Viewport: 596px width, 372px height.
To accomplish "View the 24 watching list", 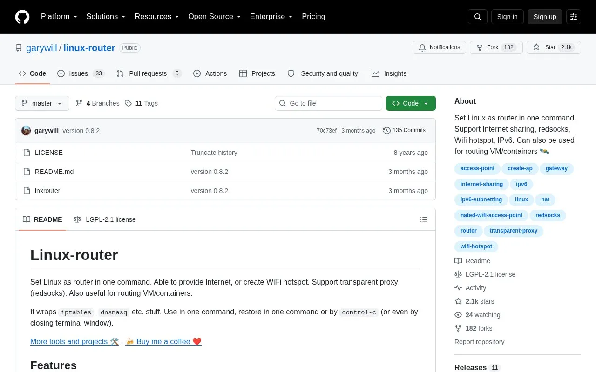I will coord(477,315).
